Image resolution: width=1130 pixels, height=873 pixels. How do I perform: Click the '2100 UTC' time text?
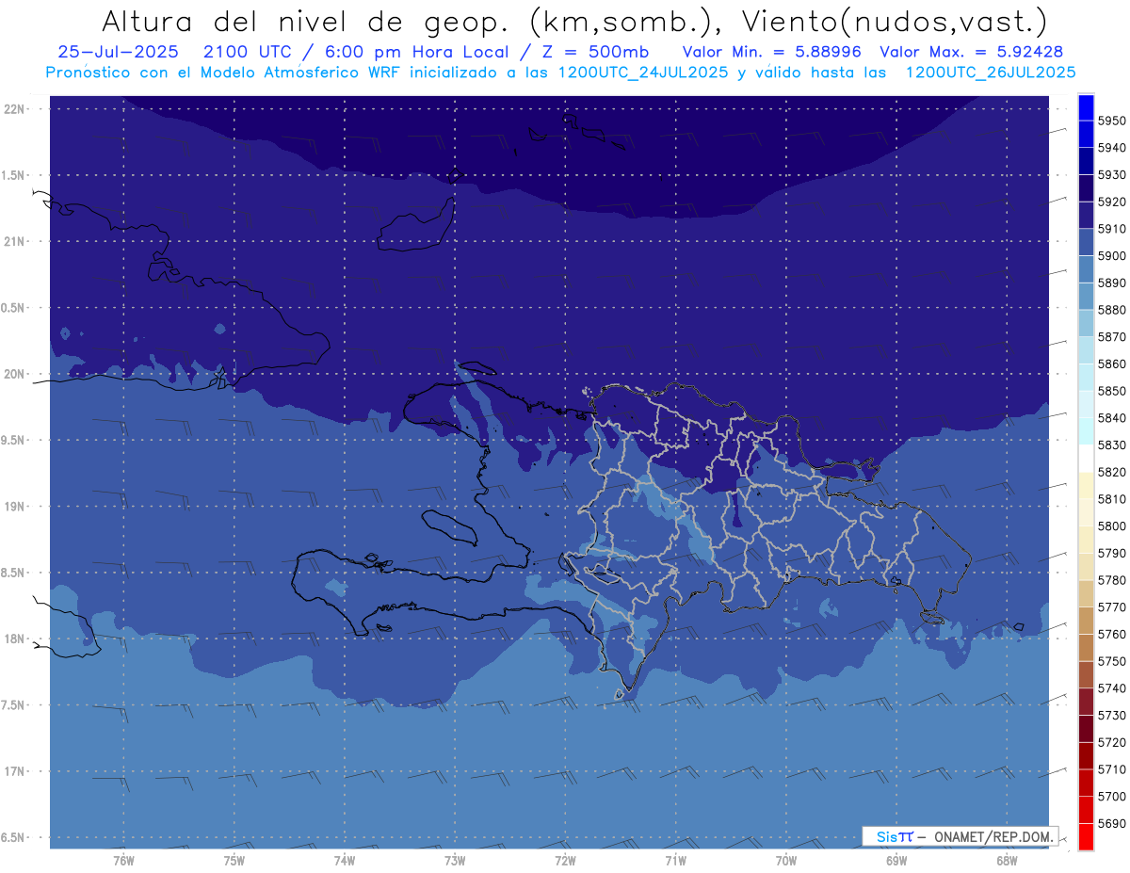(249, 52)
